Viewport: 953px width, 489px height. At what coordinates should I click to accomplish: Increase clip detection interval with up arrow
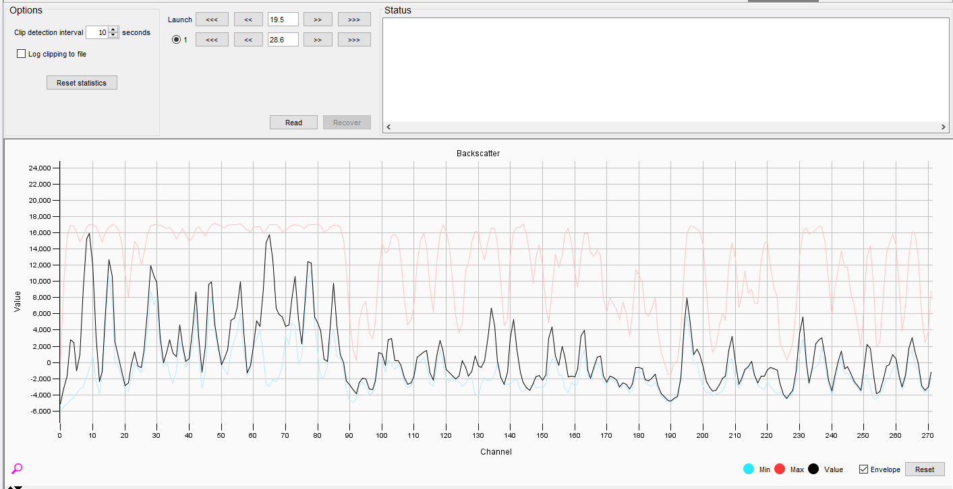click(x=113, y=30)
